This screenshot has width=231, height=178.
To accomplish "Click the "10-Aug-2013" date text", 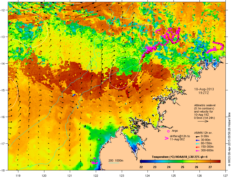I will coord(204,89).
